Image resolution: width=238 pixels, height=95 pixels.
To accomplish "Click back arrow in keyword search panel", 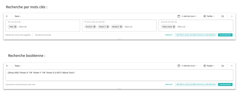I will [x=7, y=16].
